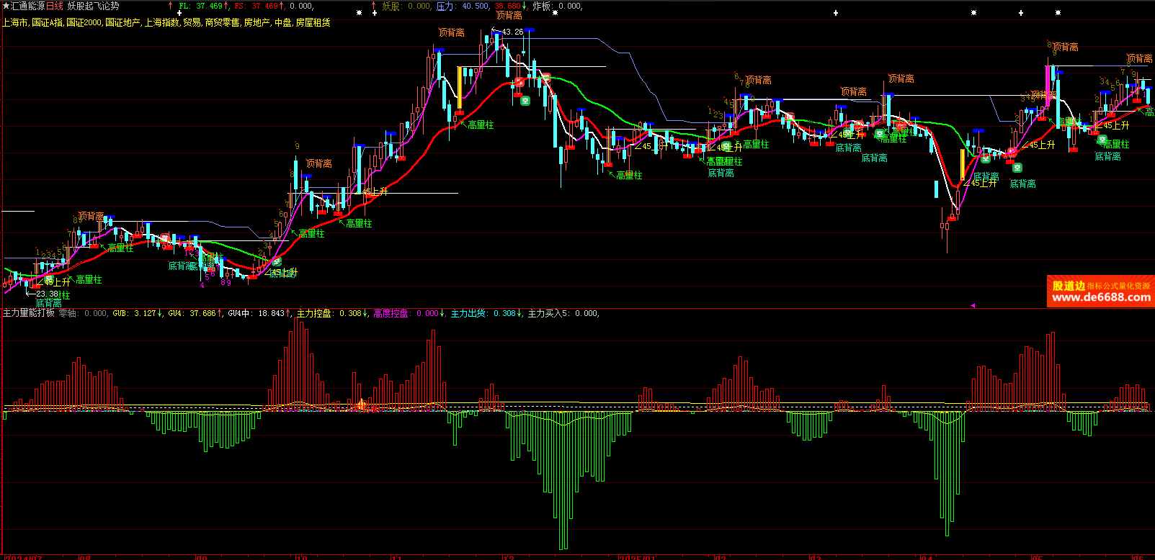This screenshot has height=560, width=1155.
Task: Click the star icon beside 汇通能源
Action: (6, 6)
